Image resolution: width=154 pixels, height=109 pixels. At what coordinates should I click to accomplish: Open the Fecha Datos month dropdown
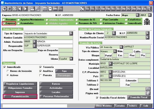[137, 15]
